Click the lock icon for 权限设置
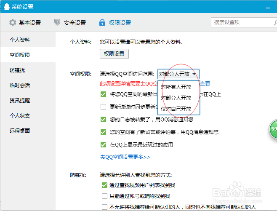 pyautogui.click(x=102, y=22)
